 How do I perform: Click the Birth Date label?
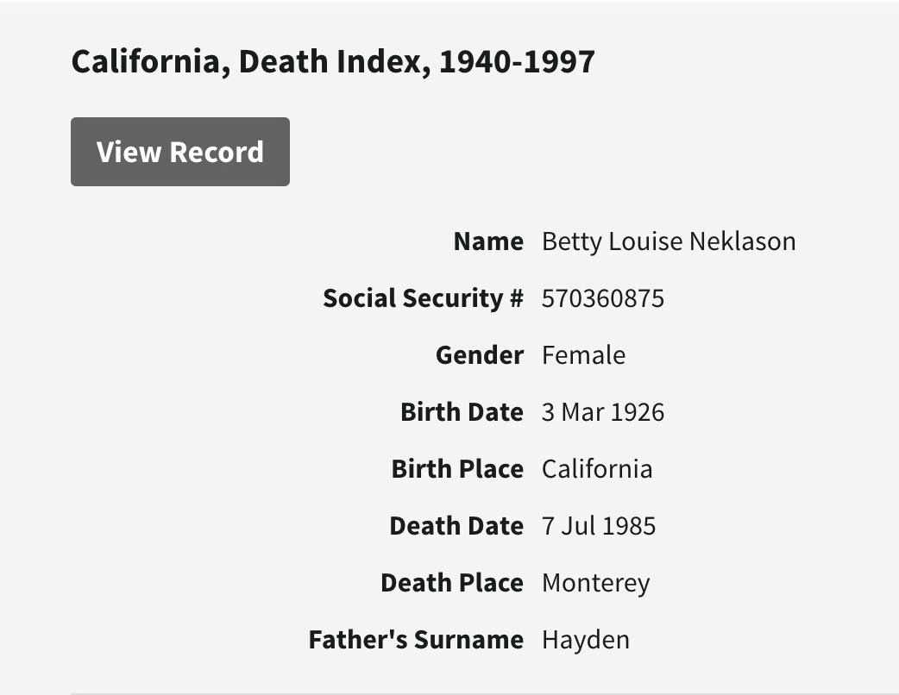(462, 412)
